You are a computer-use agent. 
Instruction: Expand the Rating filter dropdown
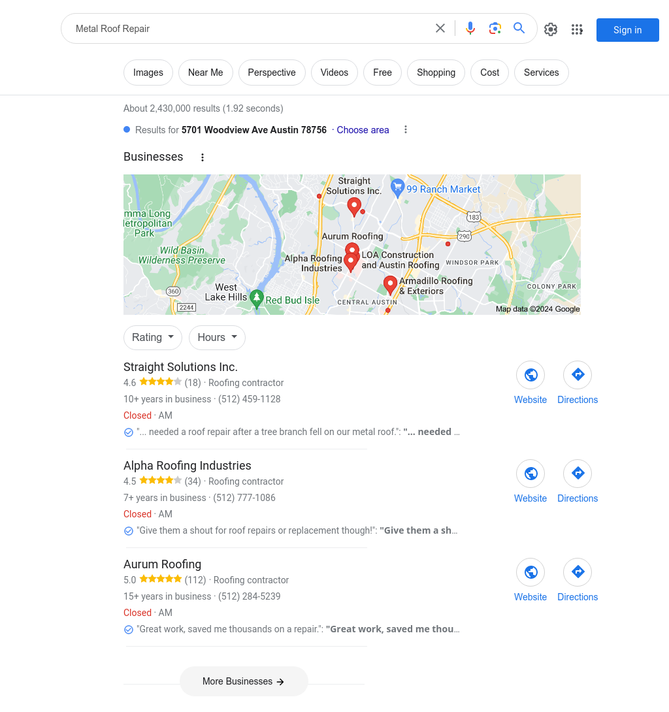click(153, 337)
